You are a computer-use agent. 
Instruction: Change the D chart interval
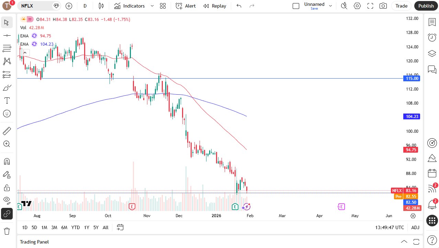[85, 6]
